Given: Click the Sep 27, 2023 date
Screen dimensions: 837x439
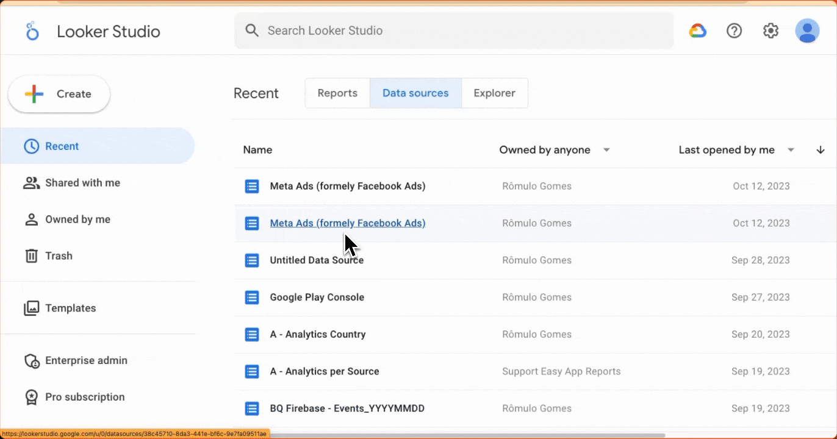Looking at the screenshot, I should (x=761, y=298).
